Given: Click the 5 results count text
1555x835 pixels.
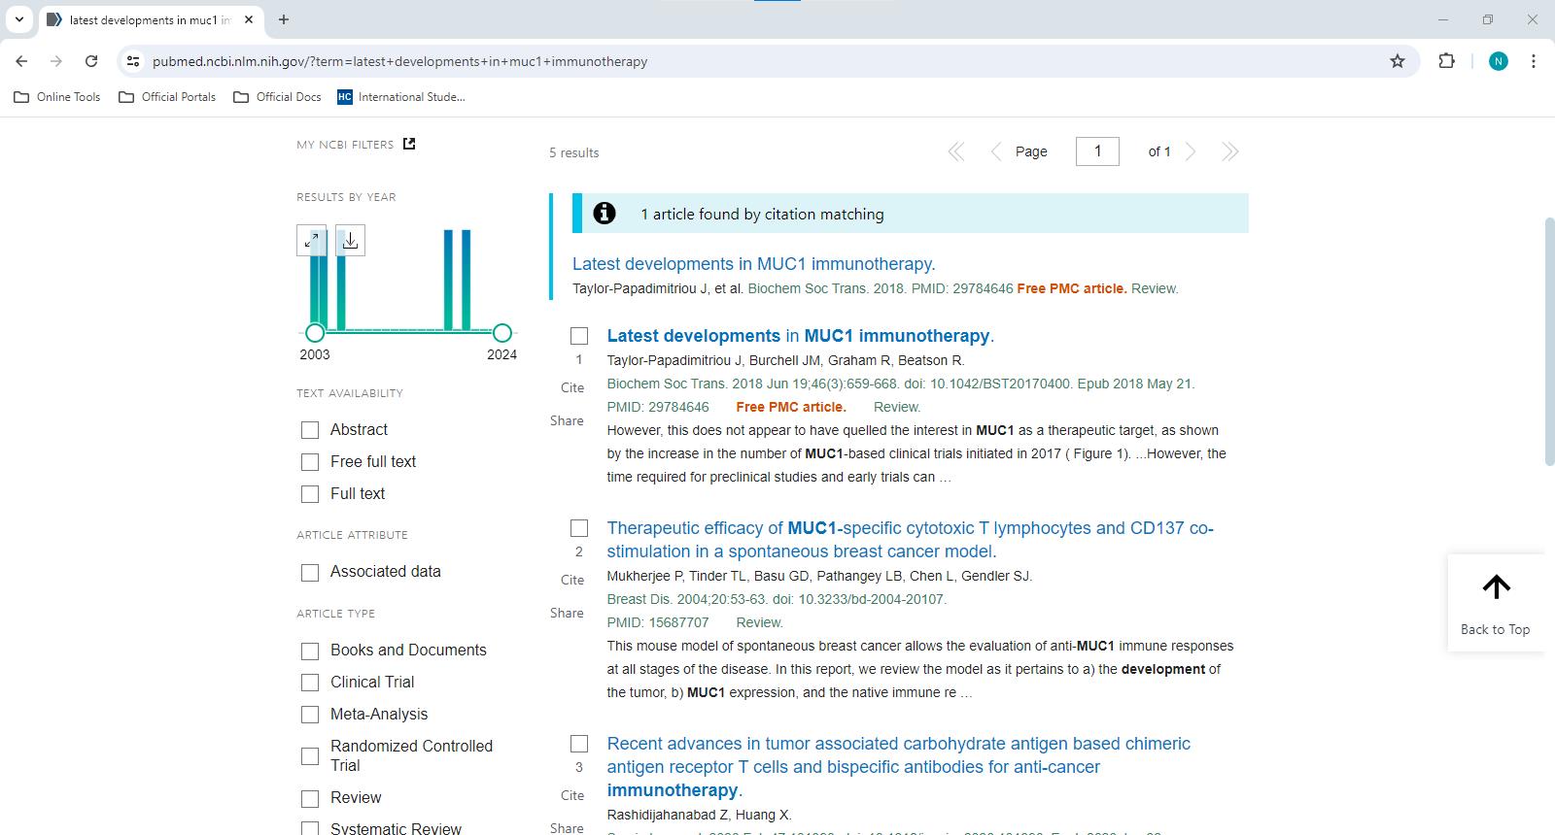Looking at the screenshot, I should 573,152.
